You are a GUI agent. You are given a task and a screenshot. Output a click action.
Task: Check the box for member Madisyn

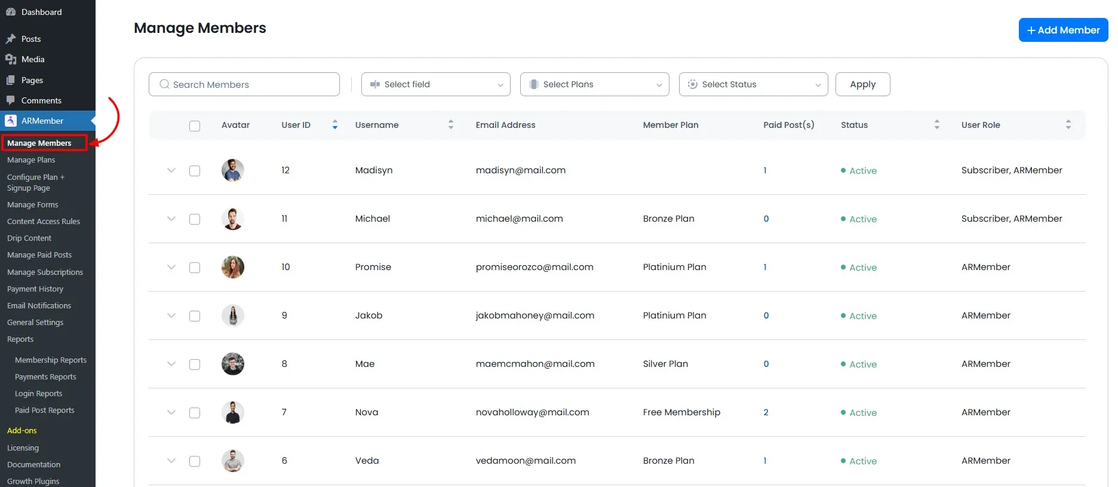tap(195, 171)
